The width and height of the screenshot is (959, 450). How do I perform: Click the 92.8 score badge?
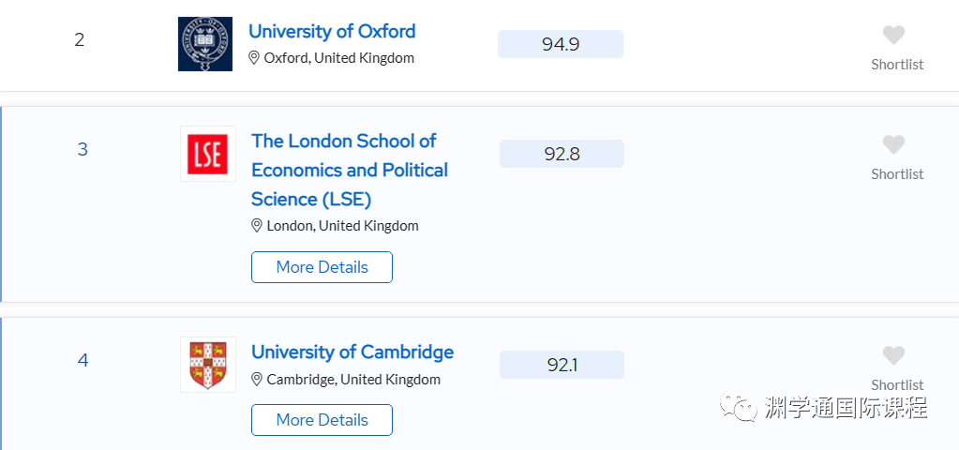pos(562,154)
